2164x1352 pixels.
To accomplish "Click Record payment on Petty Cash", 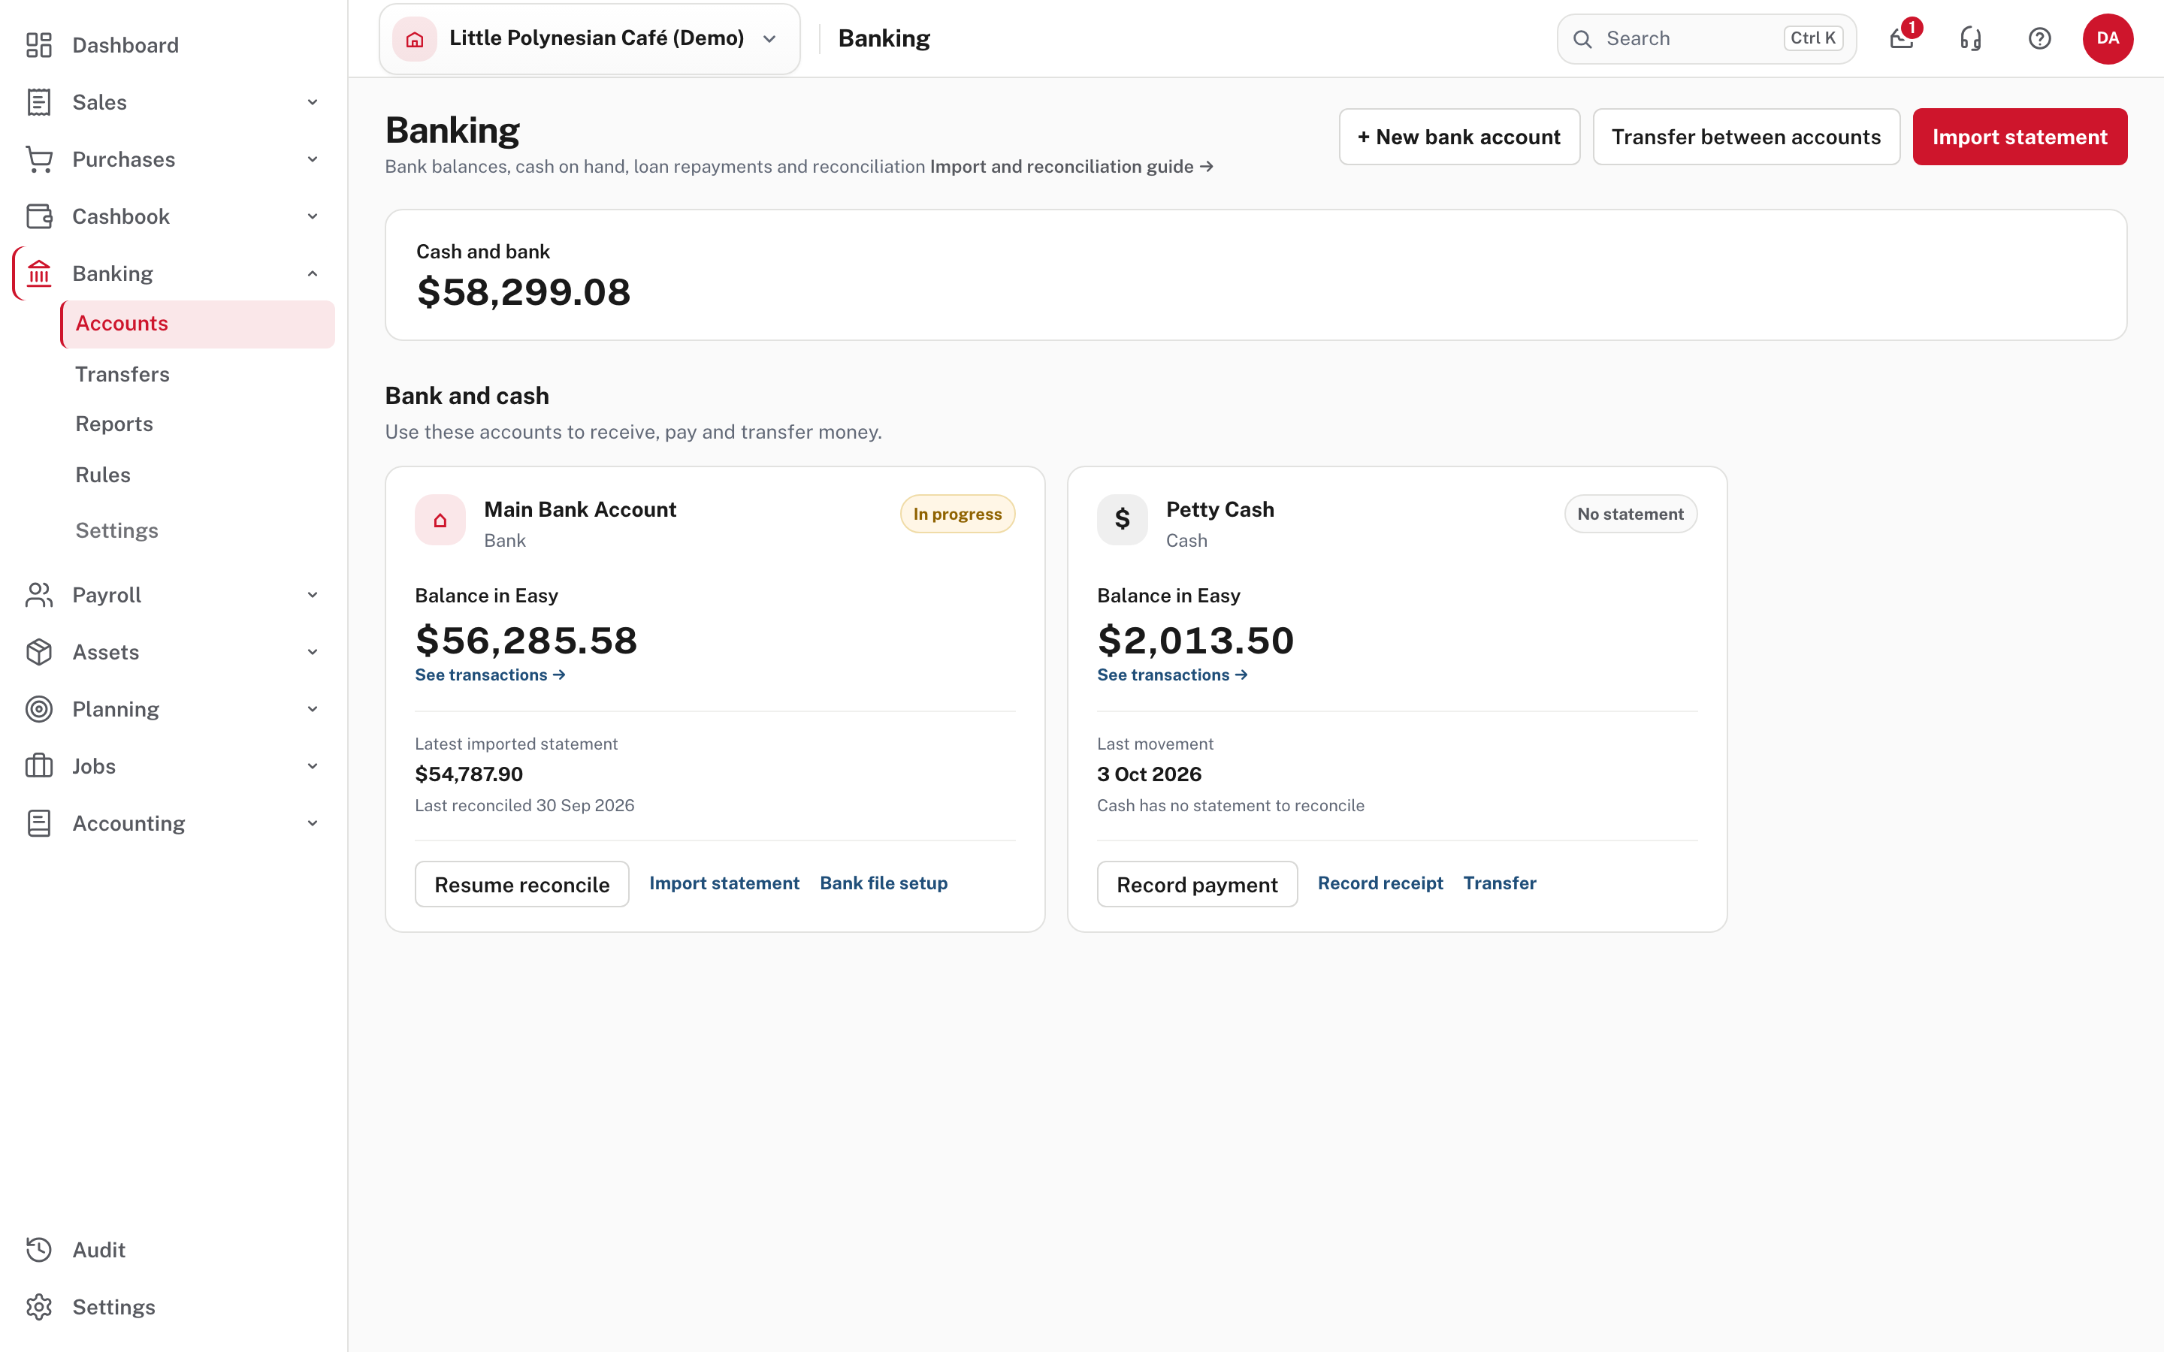I will click(x=1198, y=884).
